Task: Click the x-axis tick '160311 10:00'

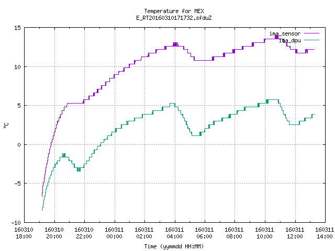Action: [x=265, y=233]
